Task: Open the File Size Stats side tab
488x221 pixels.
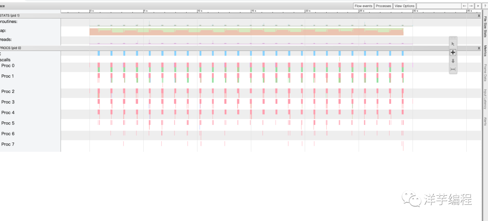Action: (x=485, y=27)
